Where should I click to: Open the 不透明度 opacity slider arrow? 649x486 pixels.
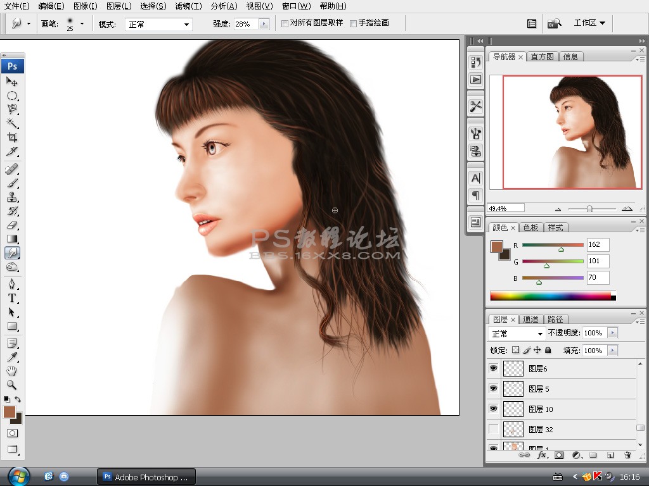pos(612,333)
